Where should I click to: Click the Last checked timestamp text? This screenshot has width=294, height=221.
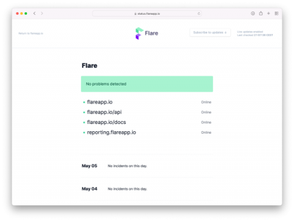point(255,35)
